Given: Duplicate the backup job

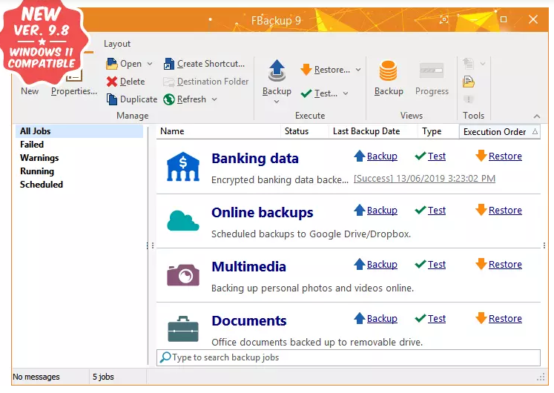Looking at the screenshot, I should (x=131, y=99).
